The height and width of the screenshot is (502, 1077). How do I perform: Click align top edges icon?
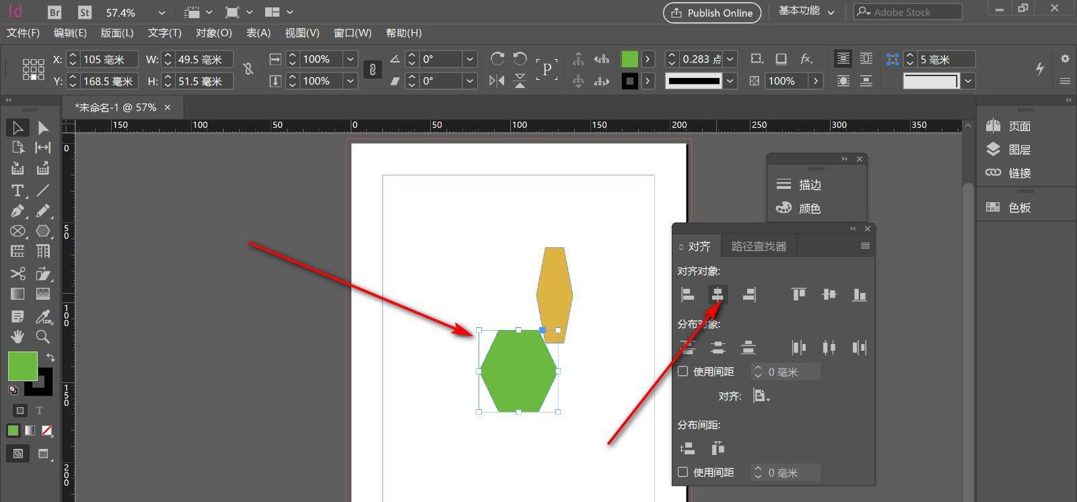[798, 294]
